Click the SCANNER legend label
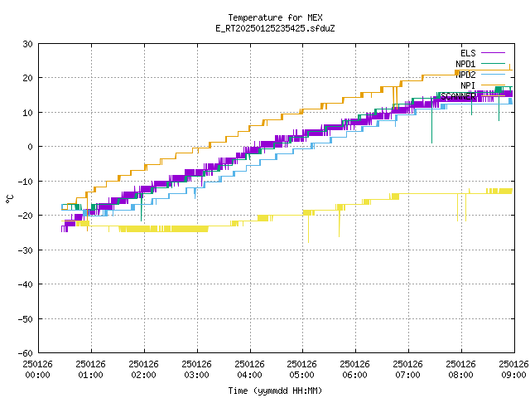 coord(458,96)
